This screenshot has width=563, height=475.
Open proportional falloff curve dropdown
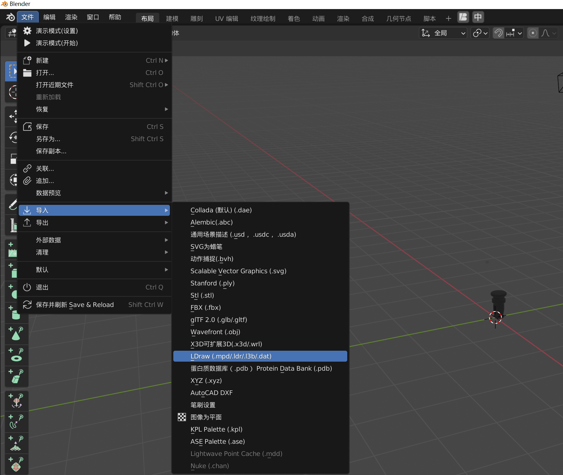[x=549, y=33]
